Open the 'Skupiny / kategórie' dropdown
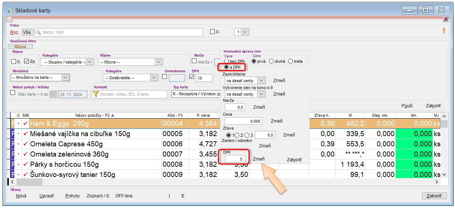 89,62
